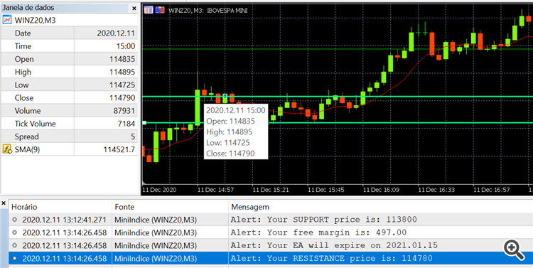The height and width of the screenshot is (268, 533).
Task: Click the SMA(9) indicator icon
Action: click(x=7, y=149)
